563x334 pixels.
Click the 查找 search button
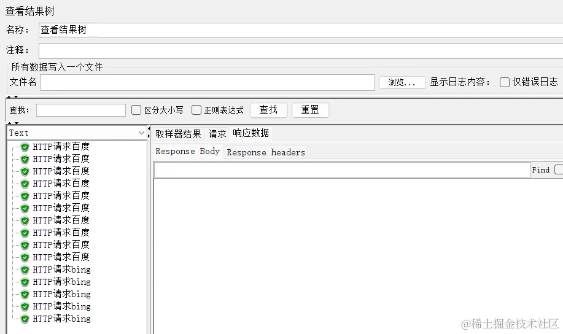pos(268,110)
